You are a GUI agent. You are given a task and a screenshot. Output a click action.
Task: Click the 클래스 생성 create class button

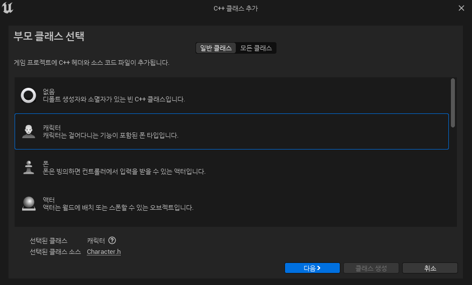[371, 268]
